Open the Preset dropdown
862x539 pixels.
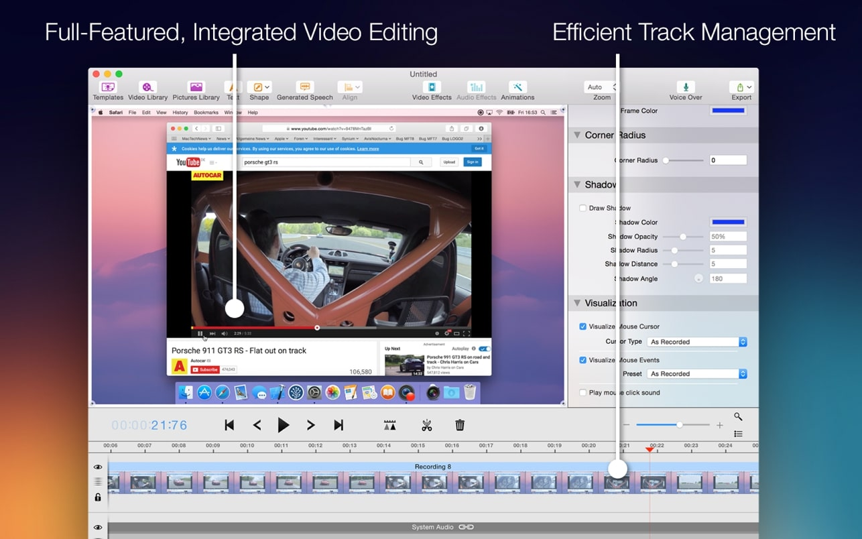pyautogui.click(x=696, y=374)
